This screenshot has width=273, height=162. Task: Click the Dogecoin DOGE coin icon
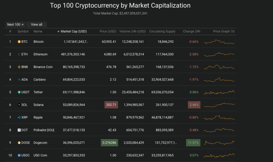click(x=19, y=143)
